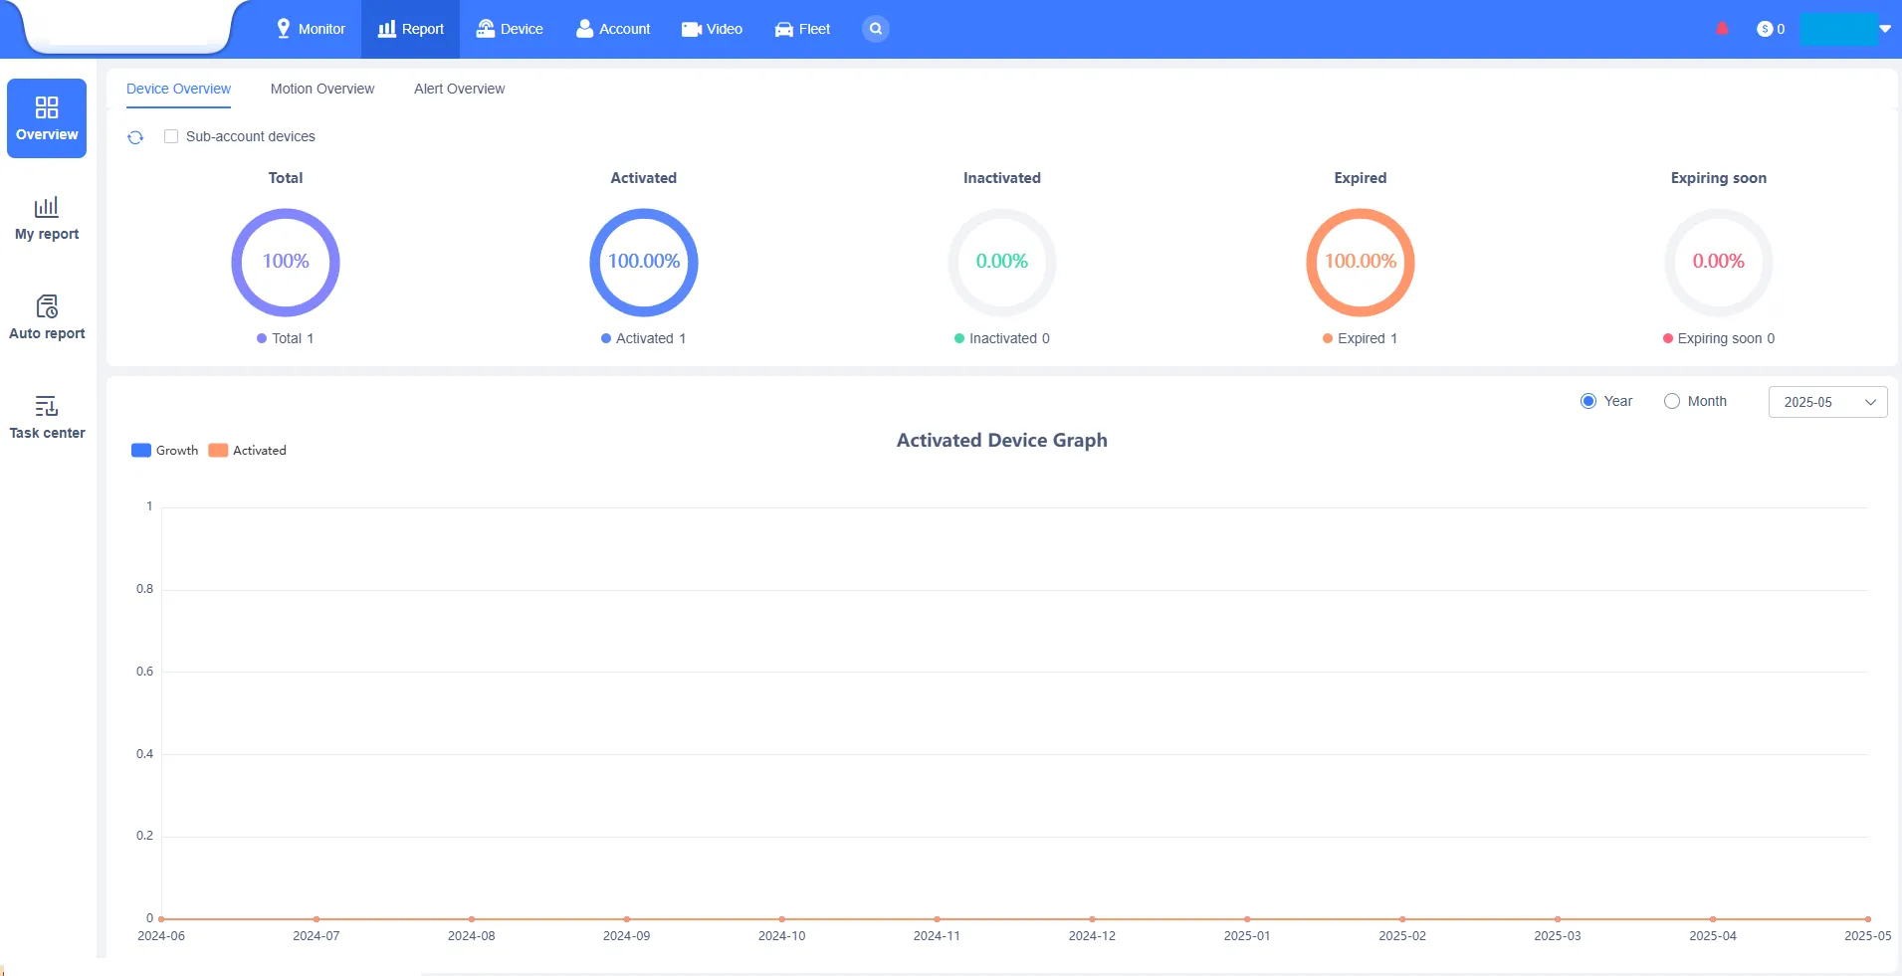Open My report from the sidebar
Screen dimensions: 1902x976
click(47, 218)
